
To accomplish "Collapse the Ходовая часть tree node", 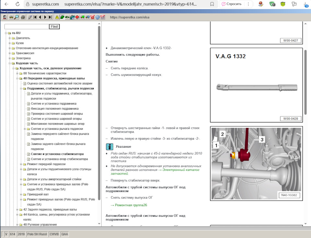I will click(9, 63).
